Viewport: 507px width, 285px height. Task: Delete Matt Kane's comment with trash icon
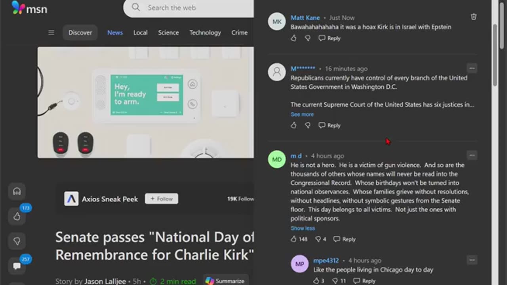click(473, 17)
